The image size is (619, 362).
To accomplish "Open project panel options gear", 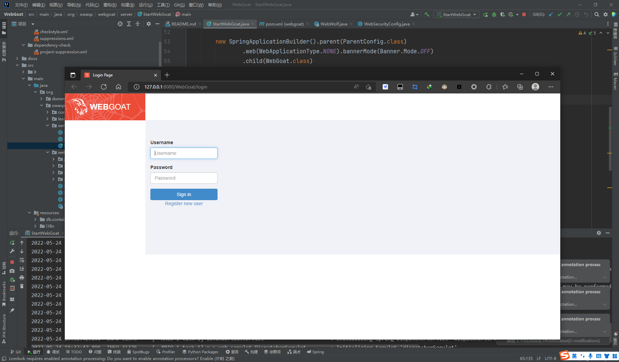I will click(x=149, y=24).
